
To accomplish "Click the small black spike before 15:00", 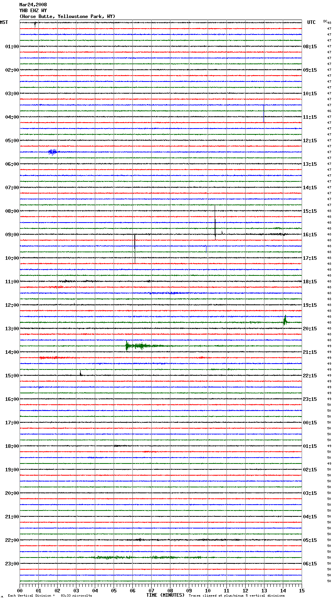I will pos(80,373).
